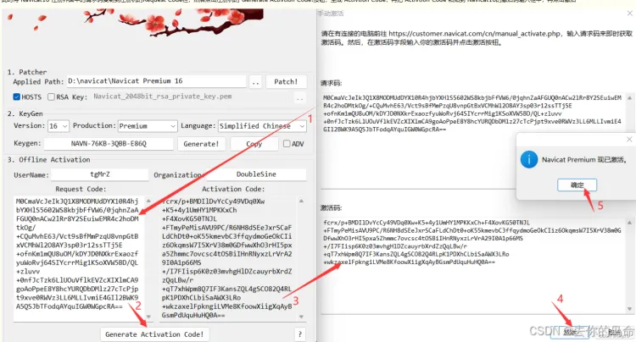The image size is (636, 342).
Task: Click the '1. Patcher' section label
Action: pyautogui.click(x=27, y=72)
